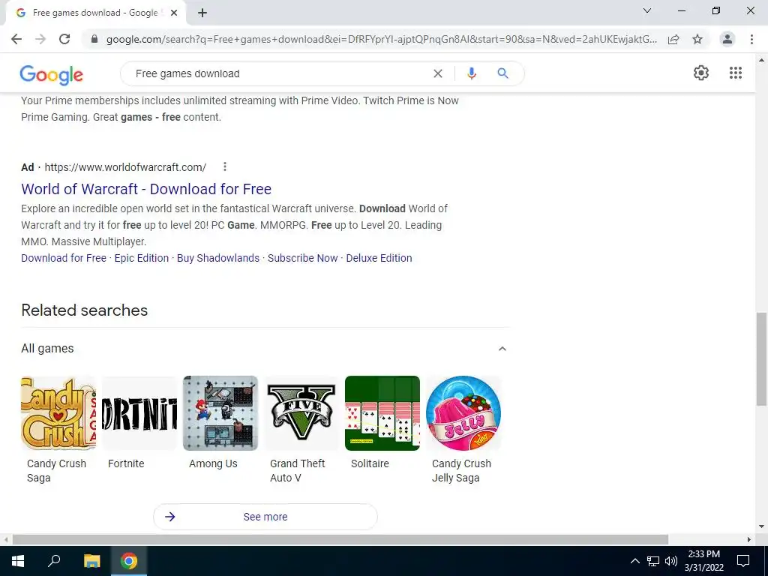Click the Subscribe Now sitelink
The height and width of the screenshot is (576, 768).
pyautogui.click(x=303, y=258)
